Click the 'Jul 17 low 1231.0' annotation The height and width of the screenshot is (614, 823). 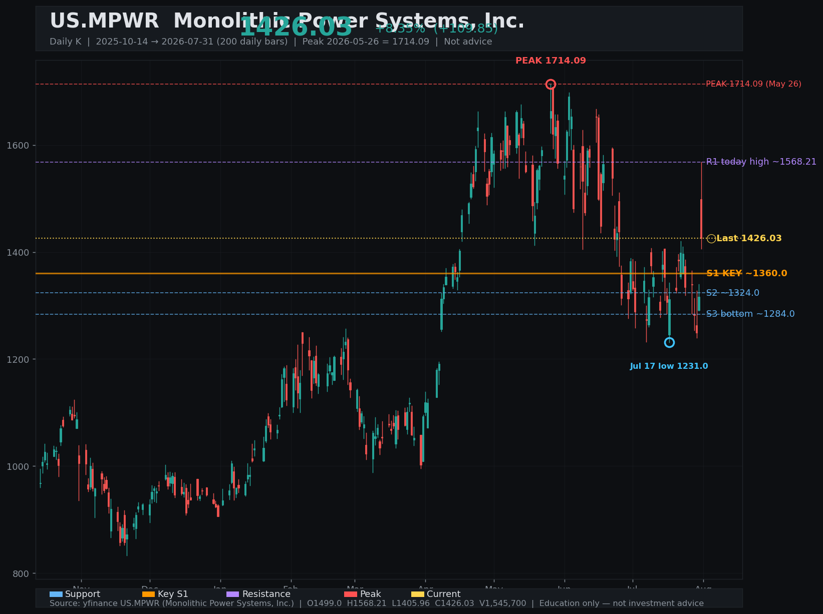coord(669,366)
